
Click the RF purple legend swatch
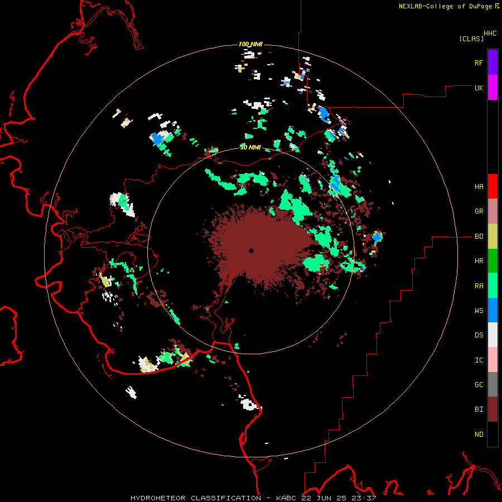[493, 62]
